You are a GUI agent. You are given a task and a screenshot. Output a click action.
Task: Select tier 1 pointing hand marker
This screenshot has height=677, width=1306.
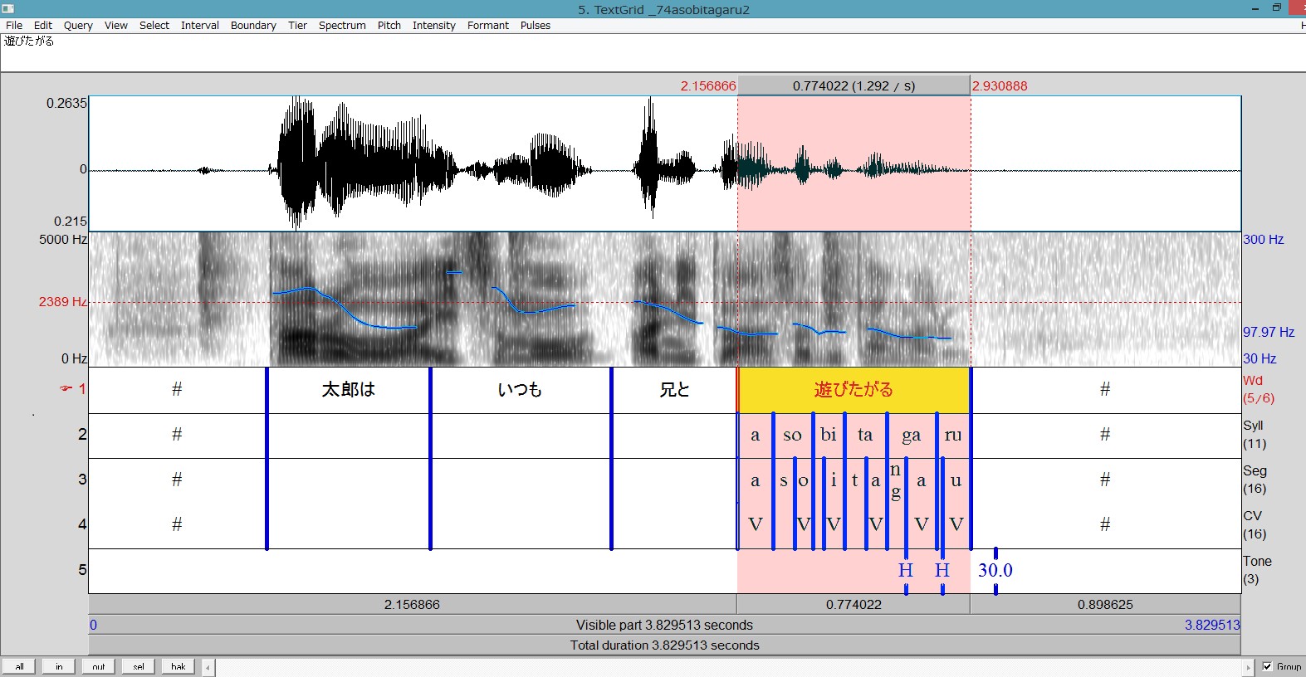click(x=66, y=388)
